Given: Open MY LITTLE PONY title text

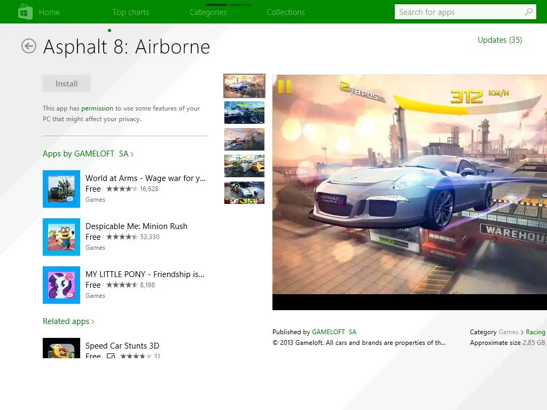Looking at the screenshot, I should point(145,274).
